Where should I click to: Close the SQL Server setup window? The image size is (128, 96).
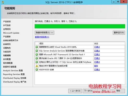(124, 2)
